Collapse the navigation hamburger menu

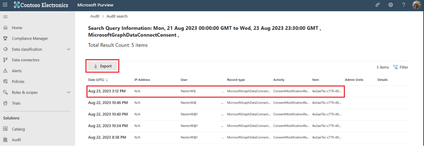point(5,17)
